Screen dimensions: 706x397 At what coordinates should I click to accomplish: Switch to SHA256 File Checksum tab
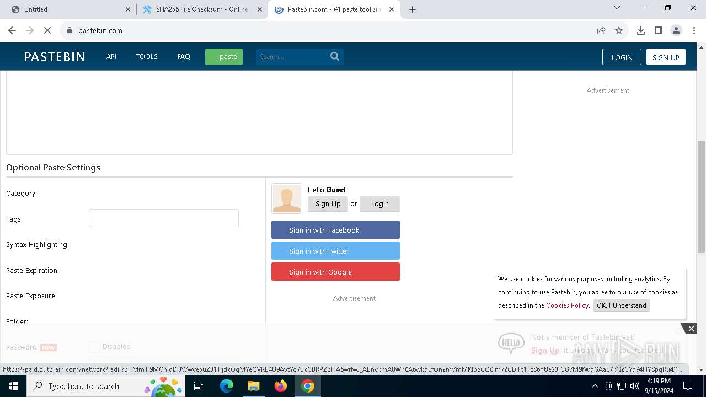tap(202, 9)
